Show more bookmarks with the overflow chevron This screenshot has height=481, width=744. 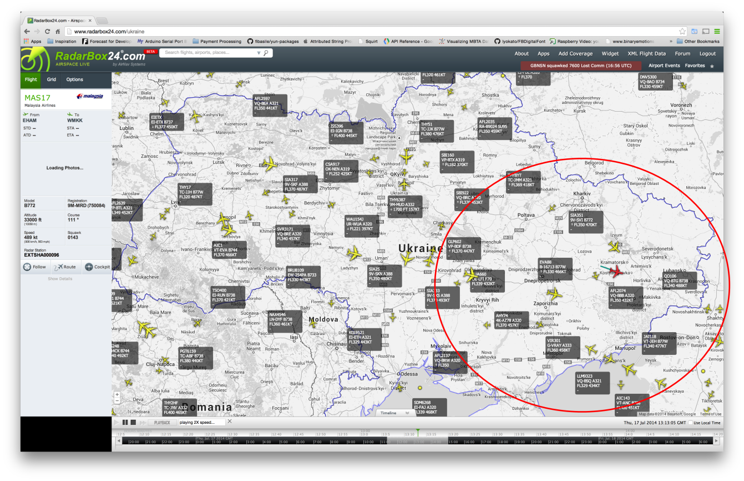click(x=671, y=41)
